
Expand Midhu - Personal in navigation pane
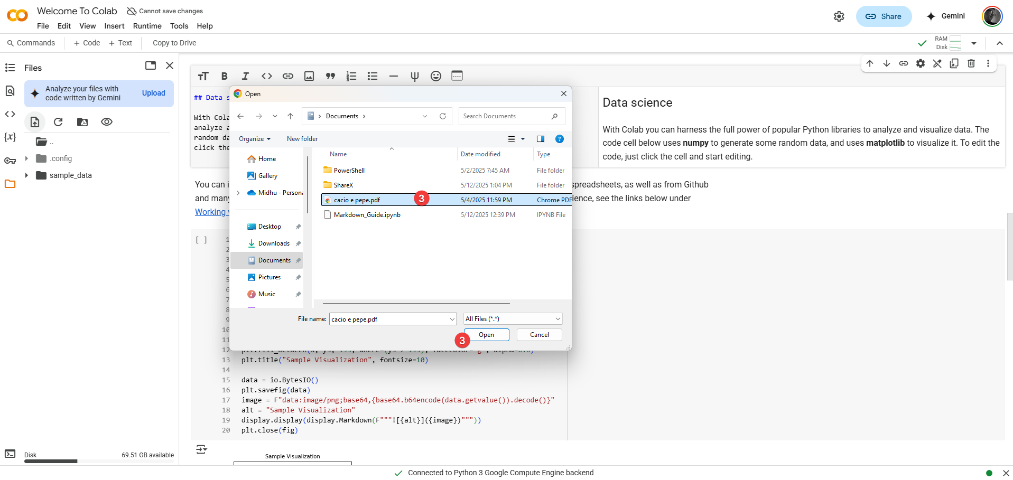(x=238, y=193)
